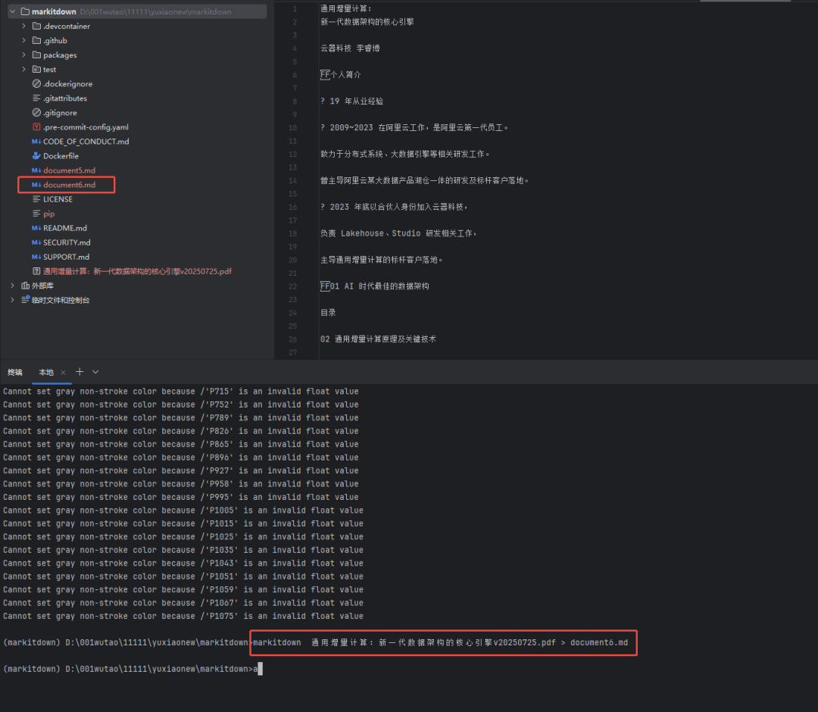Open the terminal tab options chevron

[95, 372]
